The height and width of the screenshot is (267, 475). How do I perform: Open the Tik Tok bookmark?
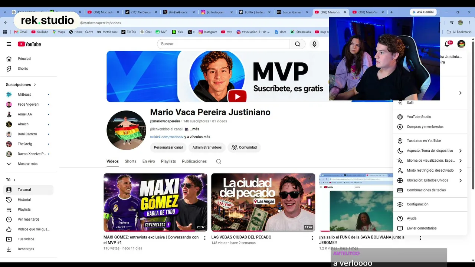pos(128,32)
